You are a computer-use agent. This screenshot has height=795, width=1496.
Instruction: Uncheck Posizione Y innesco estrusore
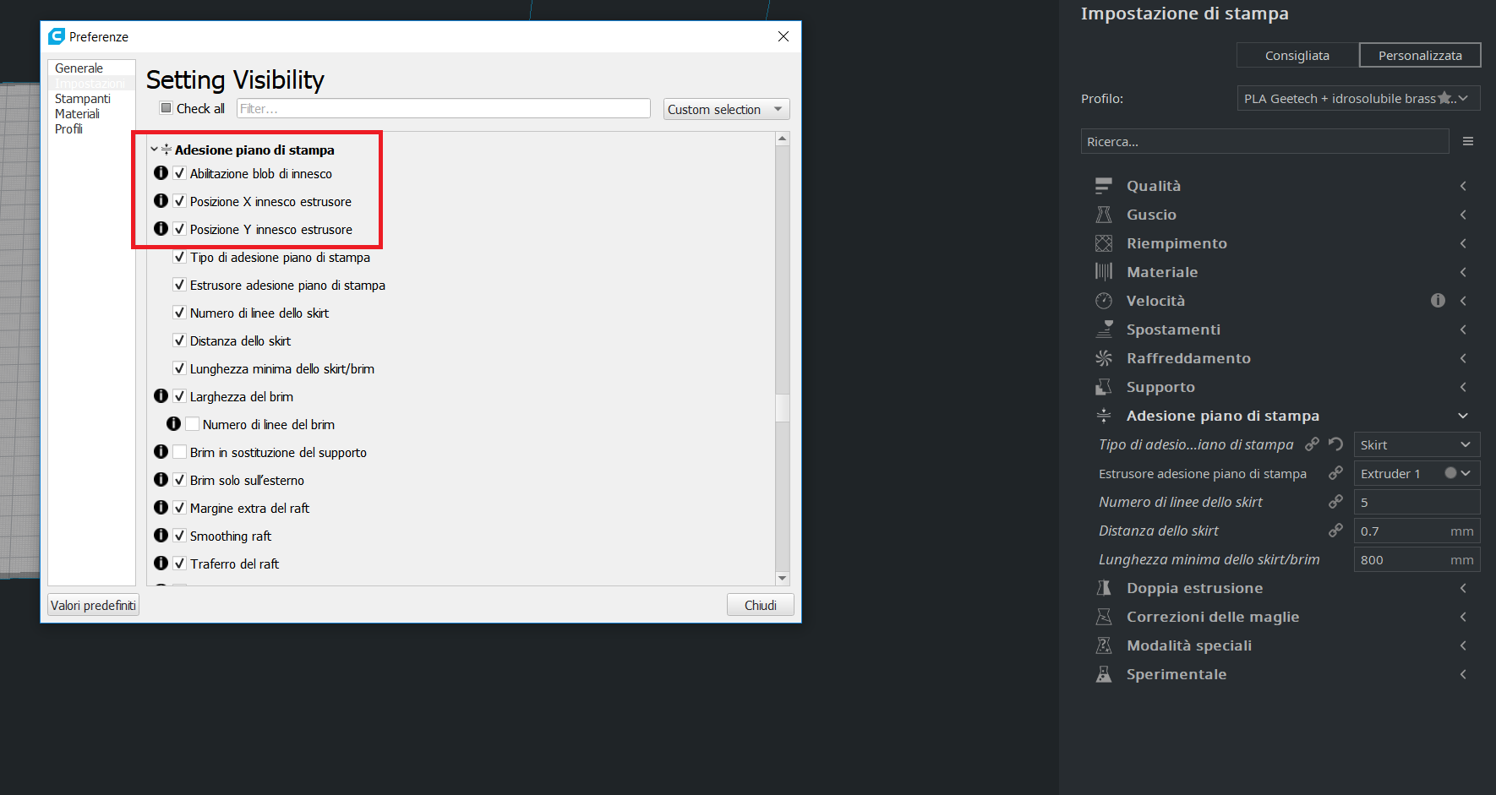point(179,229)
